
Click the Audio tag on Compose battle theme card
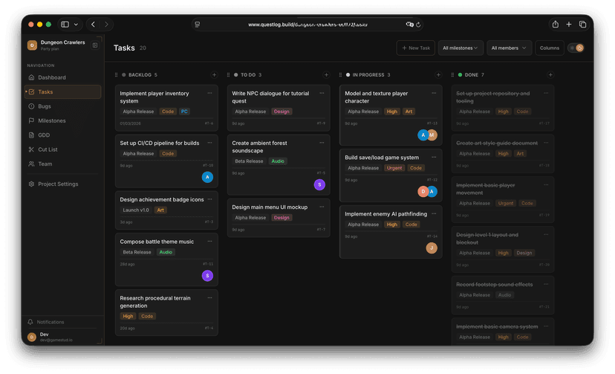click(x=166, y=252)
